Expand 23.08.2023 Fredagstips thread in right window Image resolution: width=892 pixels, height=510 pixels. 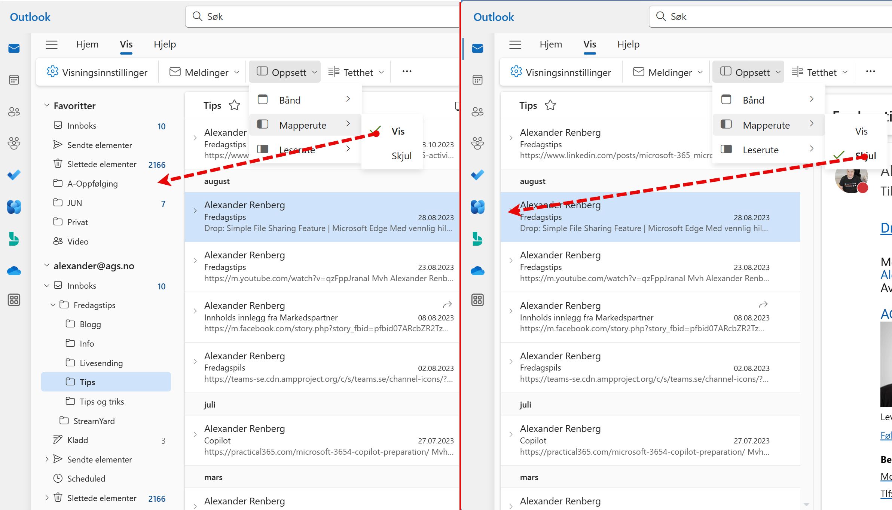511,261
